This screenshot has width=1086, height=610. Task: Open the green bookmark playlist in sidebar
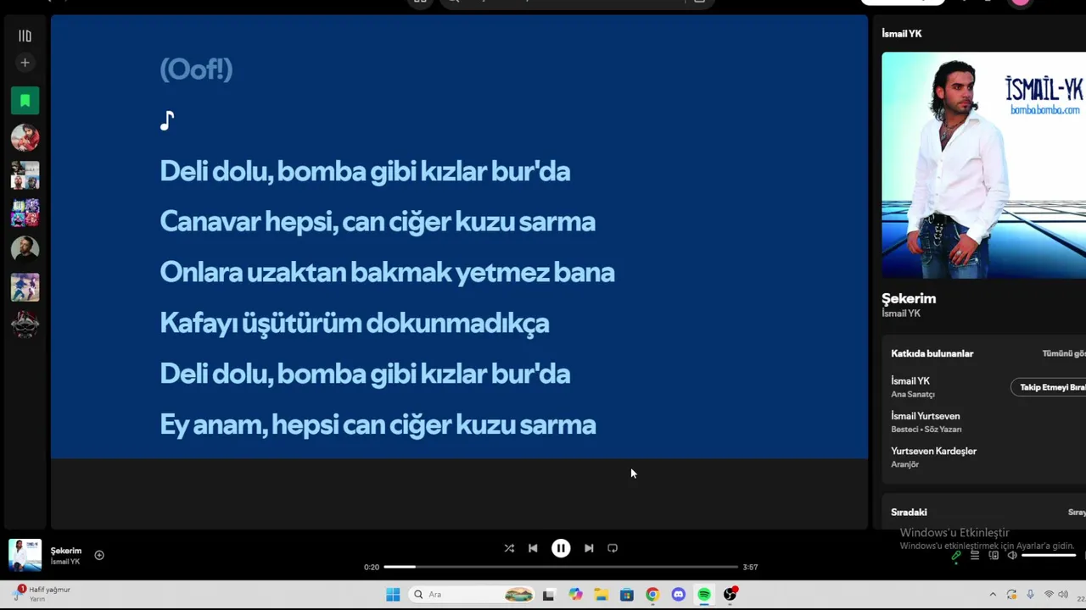pos(25,101)
